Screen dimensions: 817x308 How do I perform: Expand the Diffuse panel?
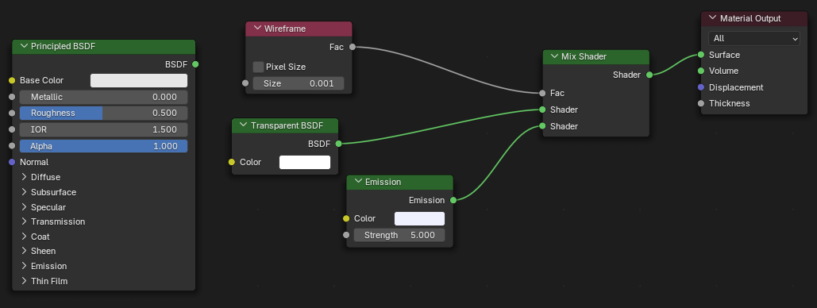(24, 177)
